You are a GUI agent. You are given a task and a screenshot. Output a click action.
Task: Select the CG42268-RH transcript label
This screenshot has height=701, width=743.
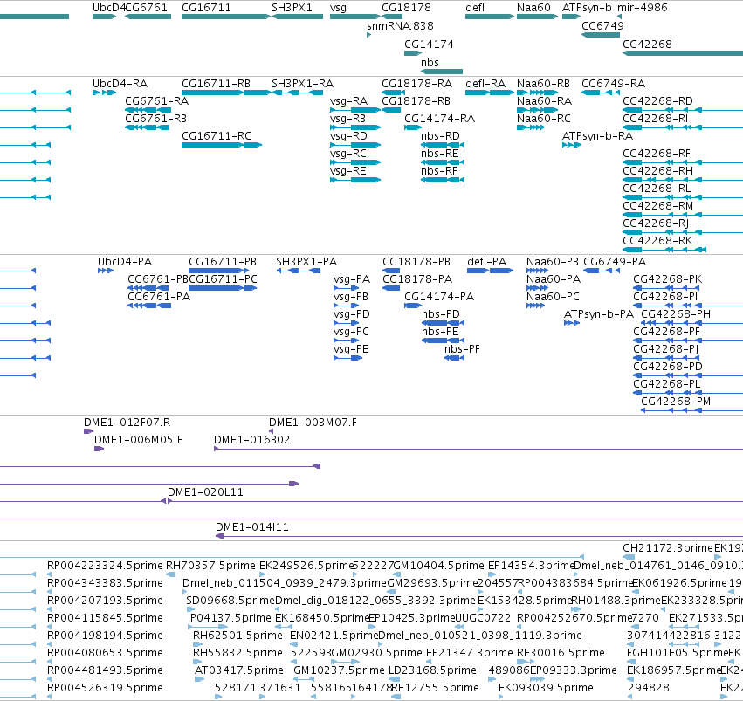[657, 171]
